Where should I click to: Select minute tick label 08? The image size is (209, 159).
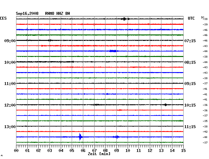(105, 151)
